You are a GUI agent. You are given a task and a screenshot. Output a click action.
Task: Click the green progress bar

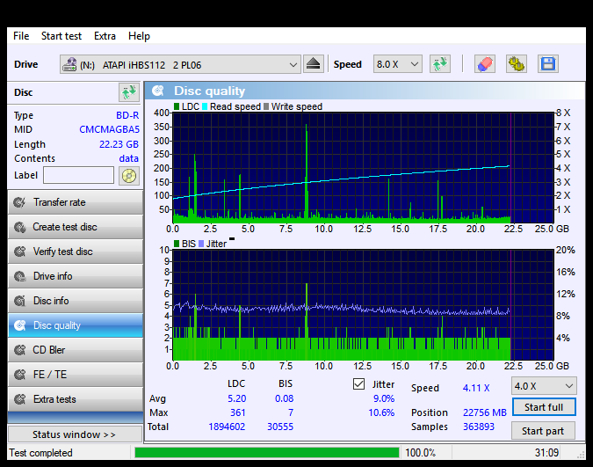(266, 453)
